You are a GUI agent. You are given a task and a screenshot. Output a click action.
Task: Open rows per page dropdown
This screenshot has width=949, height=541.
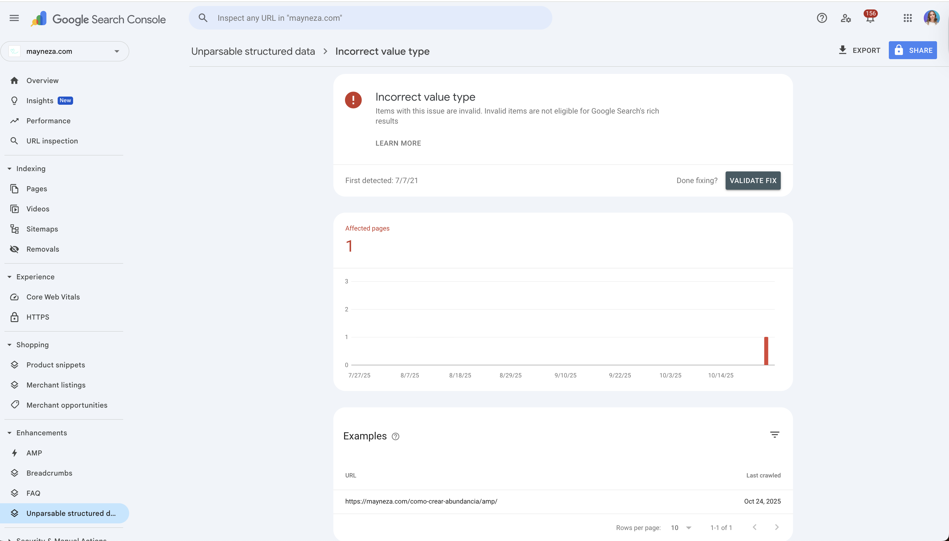(x=681, y=527)
